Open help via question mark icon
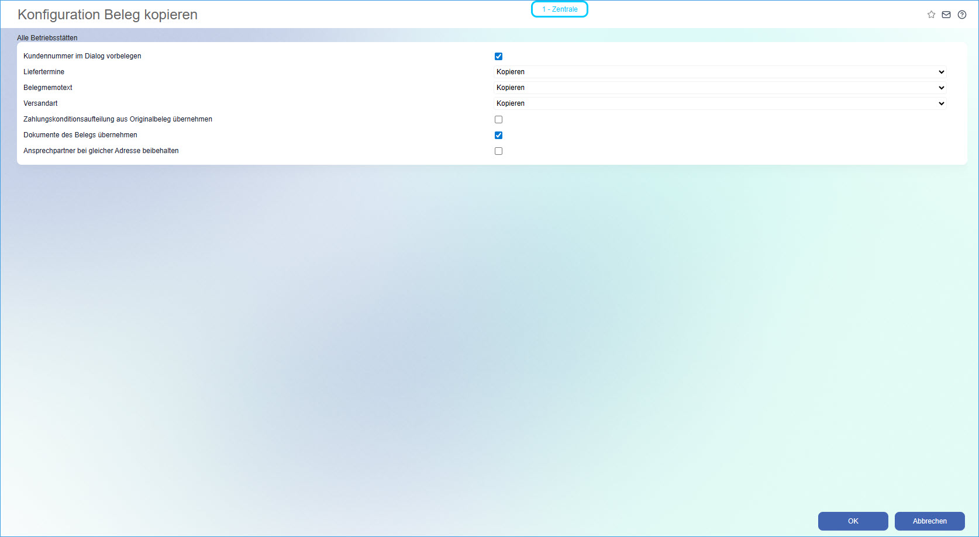 [x=962, y=15]
